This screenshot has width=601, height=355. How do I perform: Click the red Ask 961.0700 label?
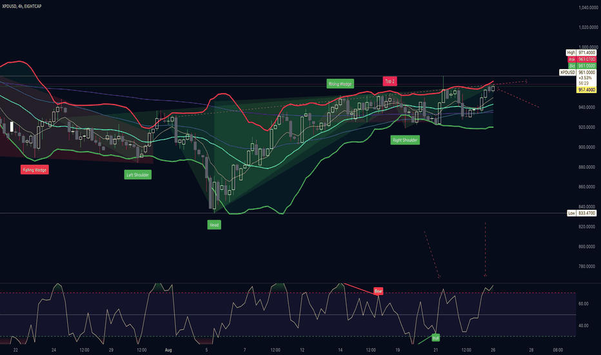[x=582, y=59]
